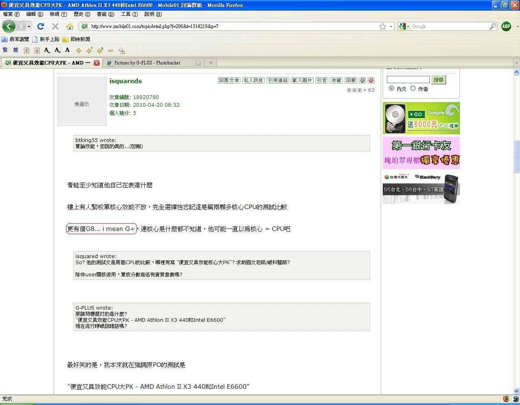The image size is (520, 405).
Task: Open the 書籤 (Bookmarks) menu
Action: click(105, 14)
